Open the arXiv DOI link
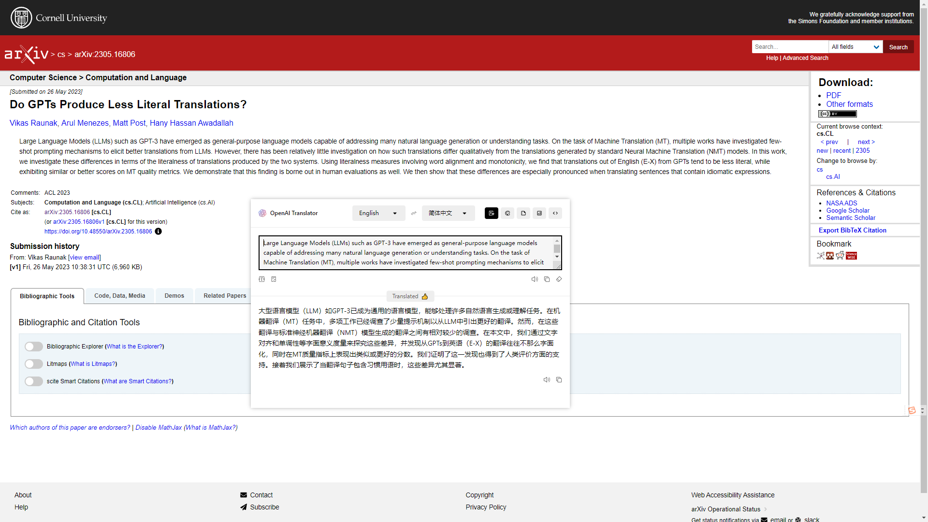928x522 pixels. click(x=98, y=232)
